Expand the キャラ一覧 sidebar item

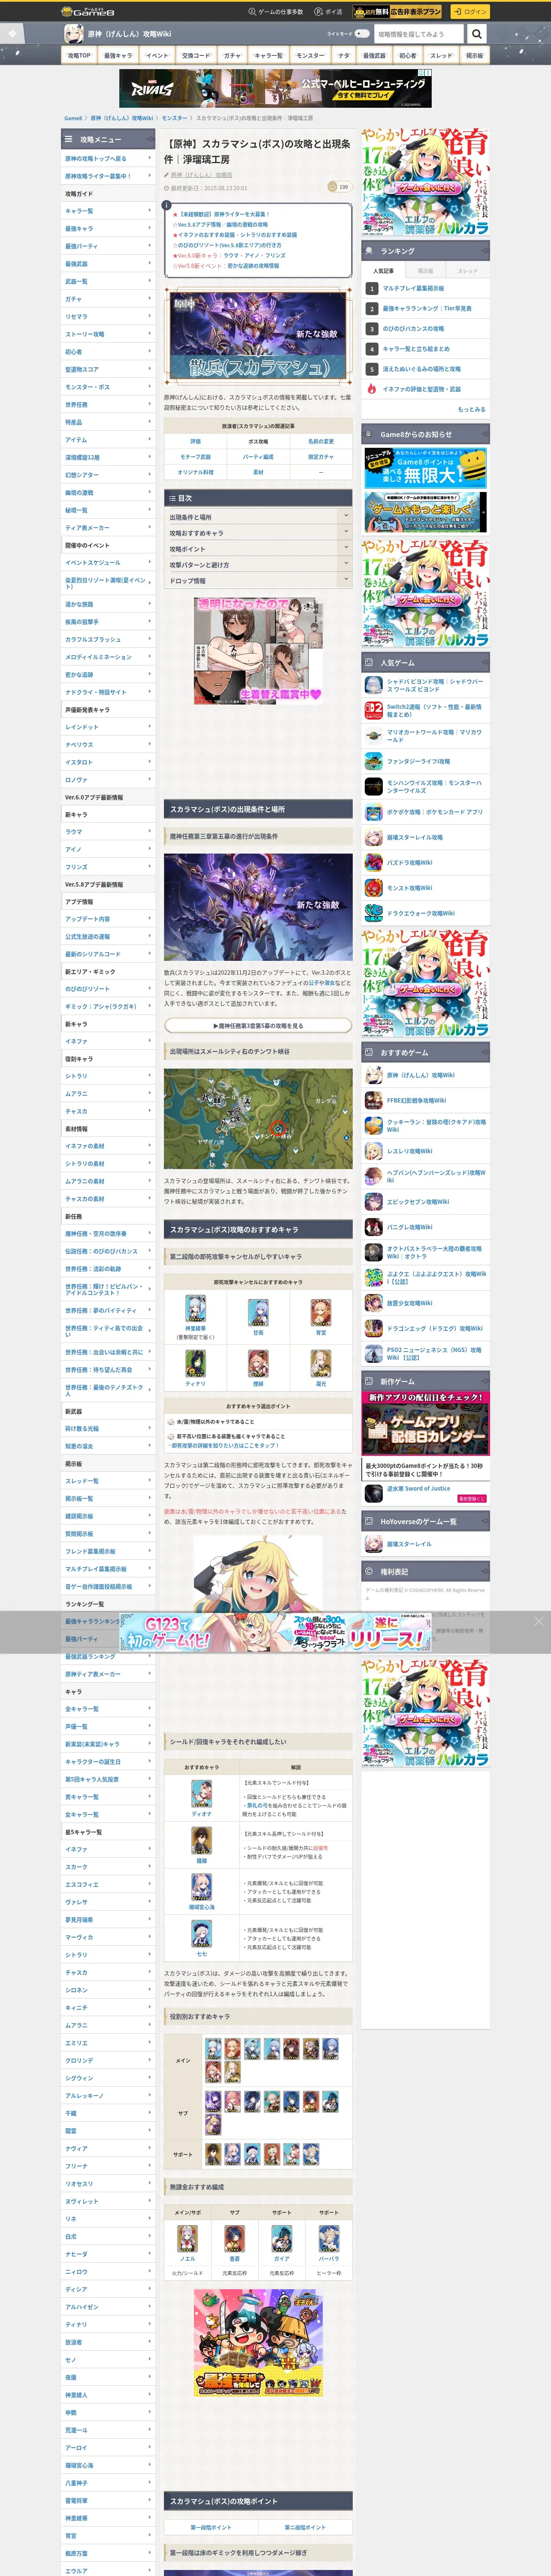108,211
